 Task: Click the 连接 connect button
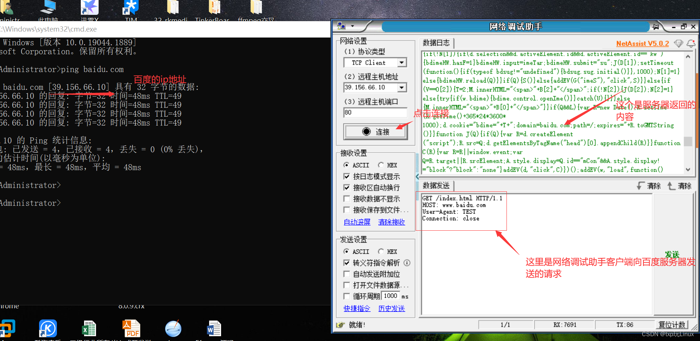(375, 131)
